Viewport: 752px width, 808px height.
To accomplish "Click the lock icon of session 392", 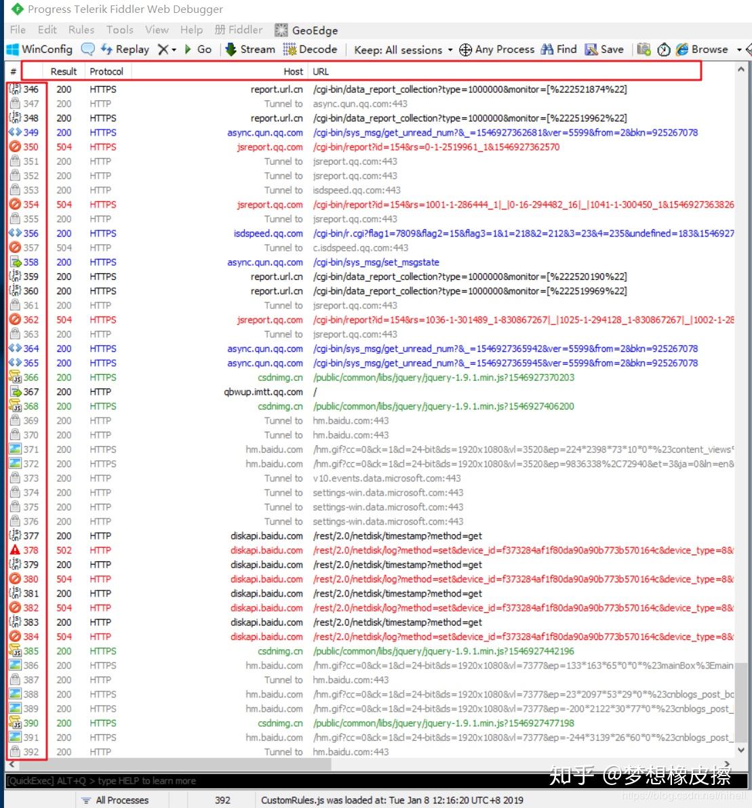I will tap(15, 752).
